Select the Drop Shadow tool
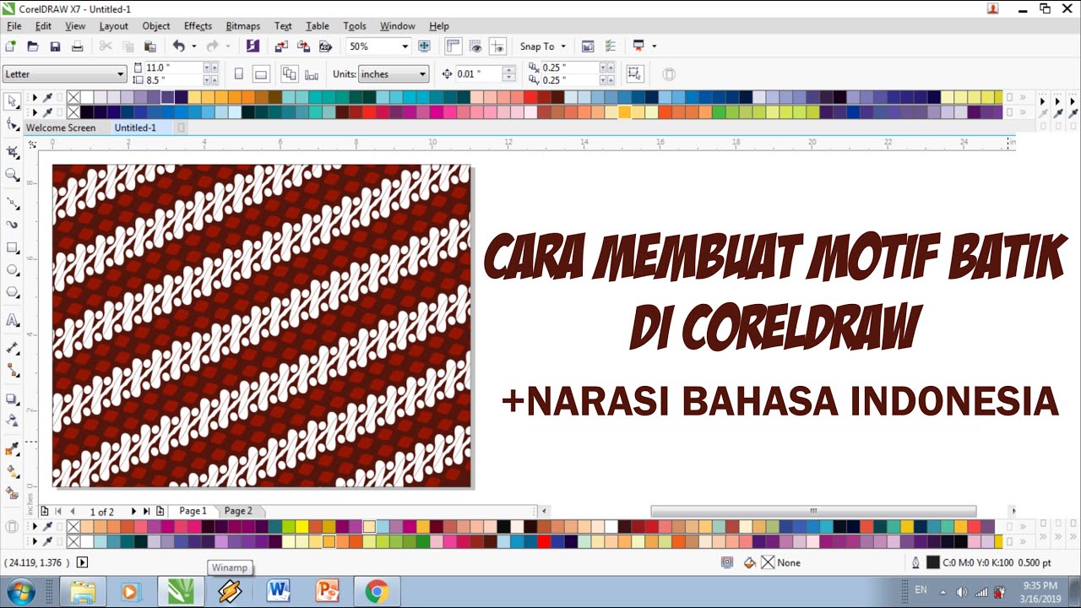Image resolution: width=1081 pixels, height=608 pixels. 12,399
